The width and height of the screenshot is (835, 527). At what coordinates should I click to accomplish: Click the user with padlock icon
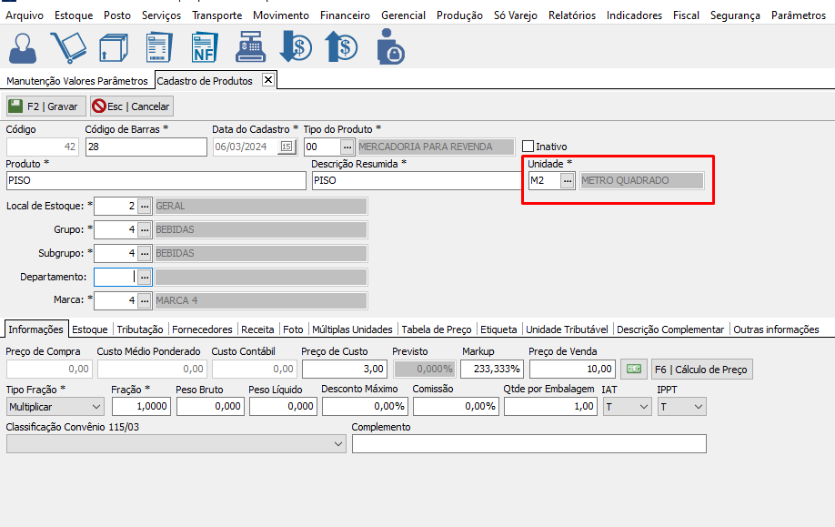[389, 47]
